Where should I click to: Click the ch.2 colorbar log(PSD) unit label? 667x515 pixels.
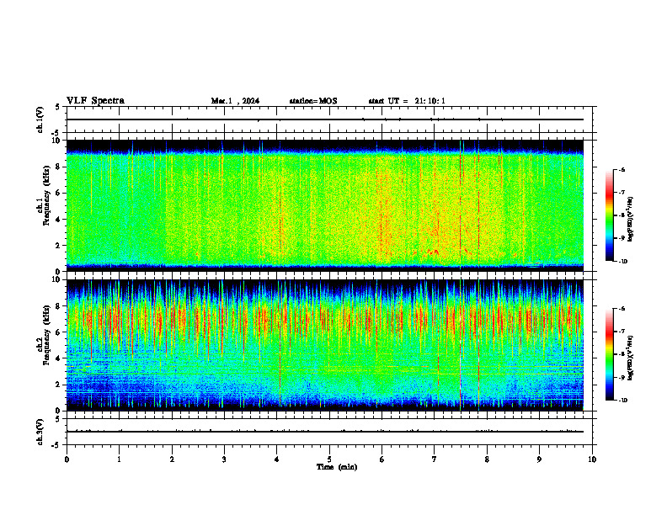click(631, 358)
